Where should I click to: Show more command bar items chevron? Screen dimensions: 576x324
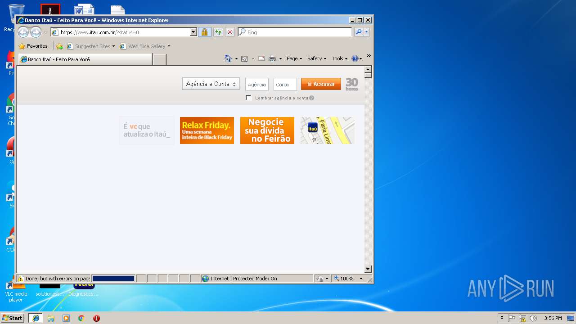point(369,56)
